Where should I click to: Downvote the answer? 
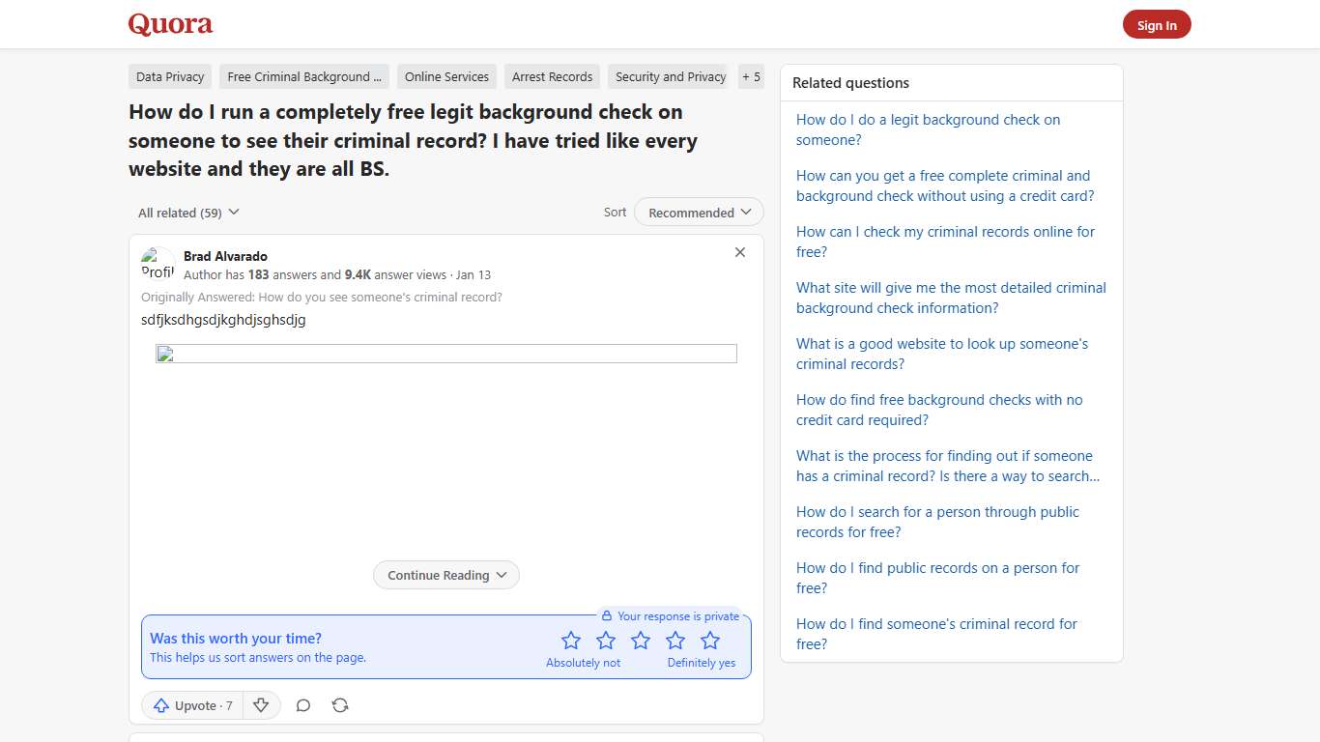tap(261, 705)
